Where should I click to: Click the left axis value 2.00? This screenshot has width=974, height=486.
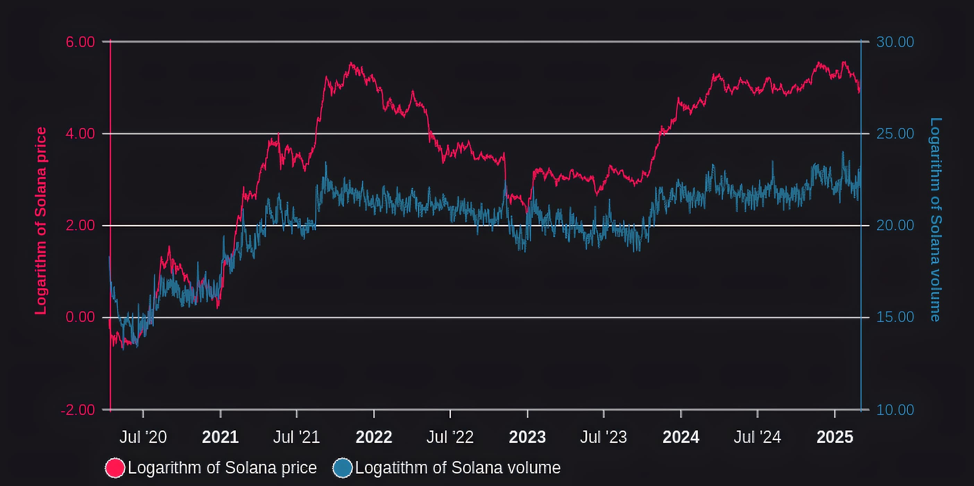[80, 226]
